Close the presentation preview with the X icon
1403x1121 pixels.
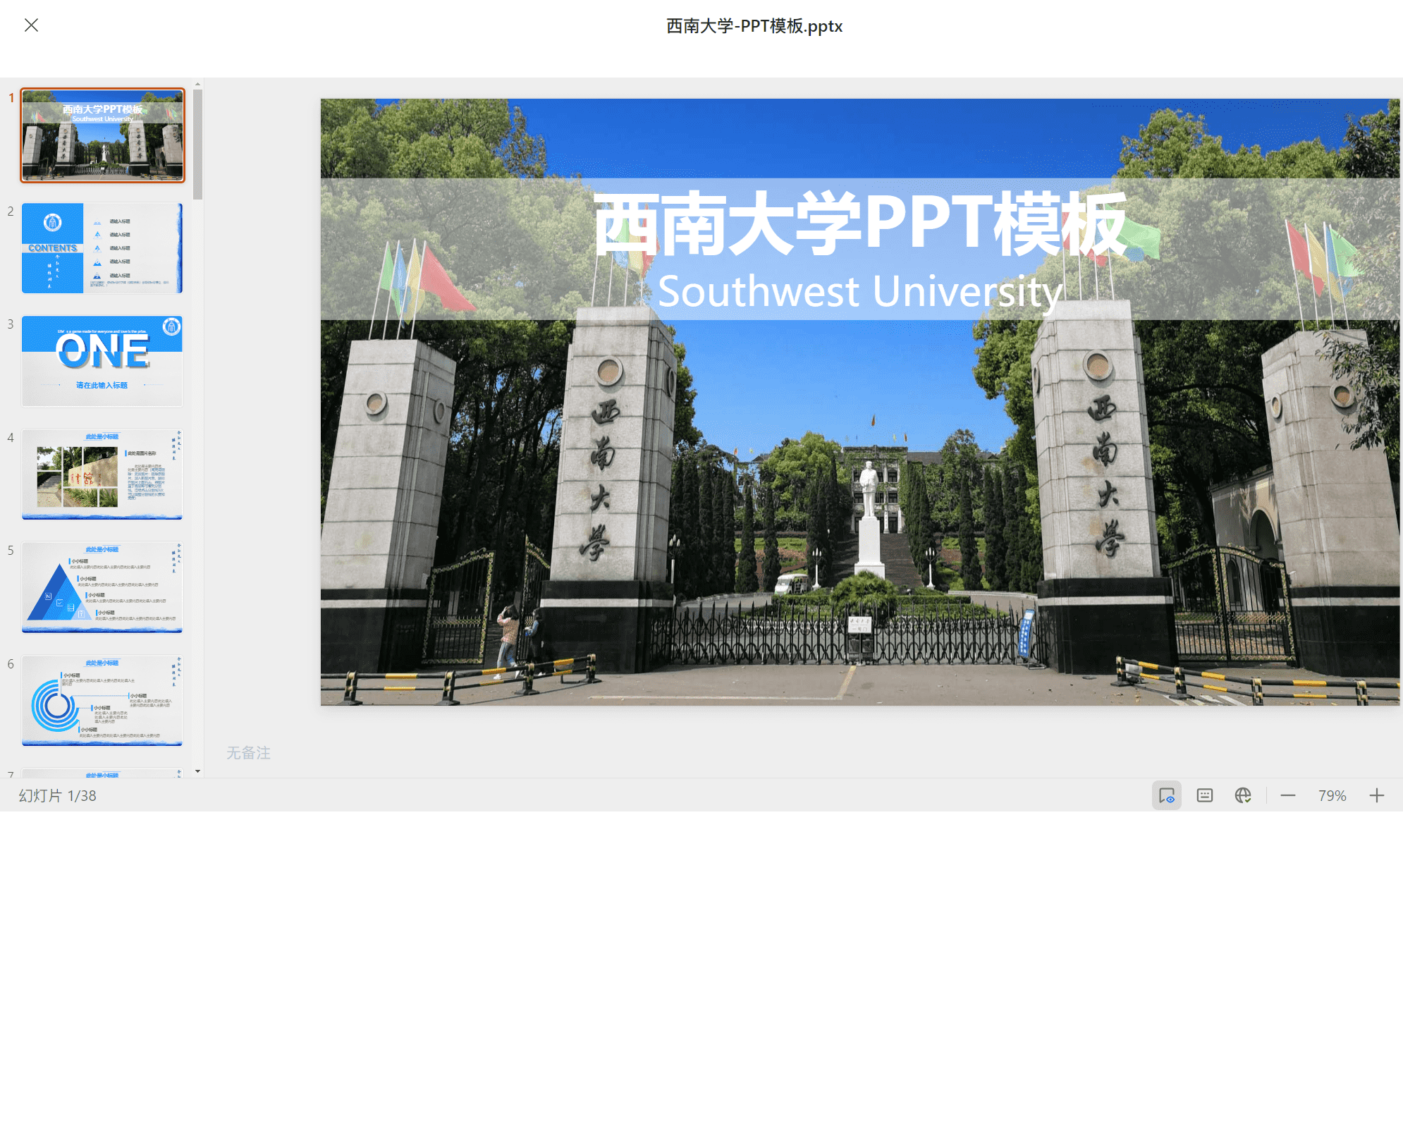[x=31, y=25]
